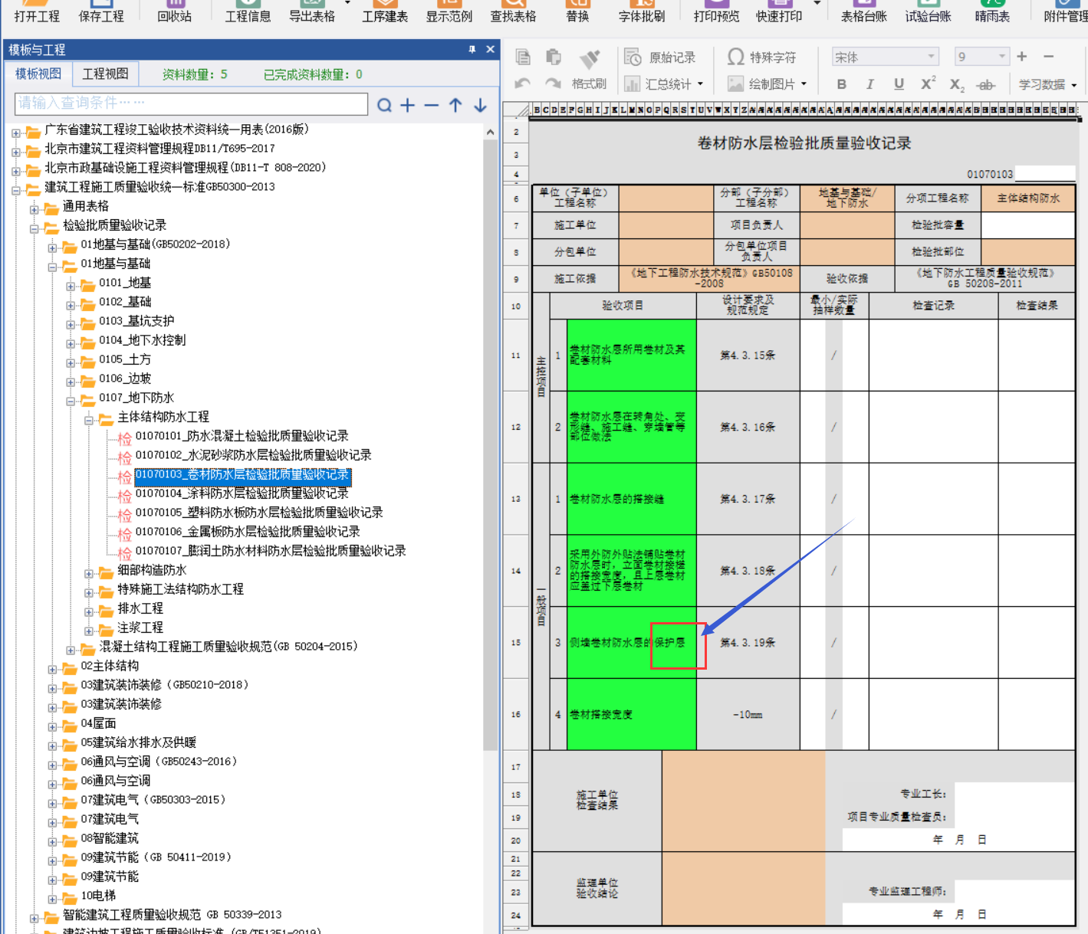This screenshot has width=1088, height=934.
Task: Open 原始记录 from the toolbar
Action: tap(660, 57)
